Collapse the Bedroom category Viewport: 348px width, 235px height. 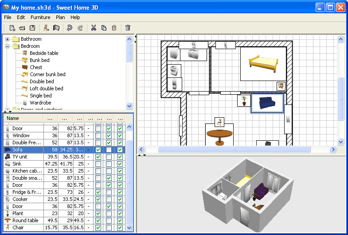[8, 46]
